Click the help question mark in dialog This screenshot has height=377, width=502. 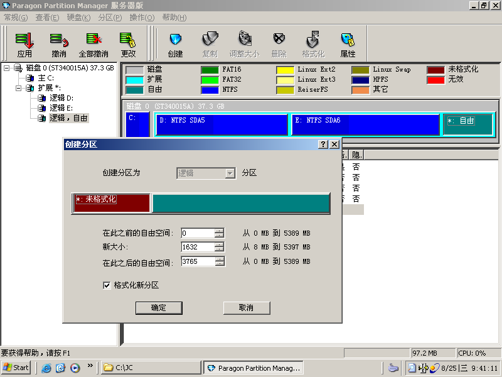pyautogui.click(x=323, y=145)
